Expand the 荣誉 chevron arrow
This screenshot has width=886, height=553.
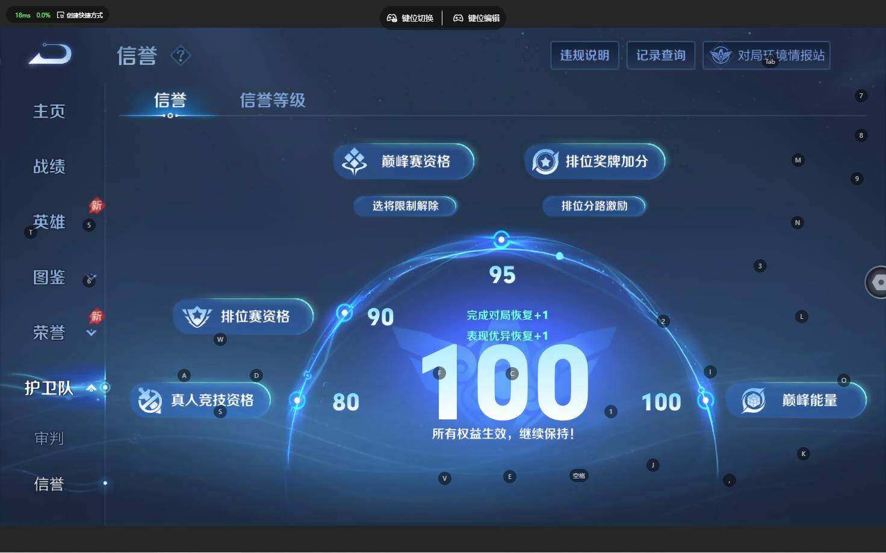pyautogui.click(x=91, y=332)
